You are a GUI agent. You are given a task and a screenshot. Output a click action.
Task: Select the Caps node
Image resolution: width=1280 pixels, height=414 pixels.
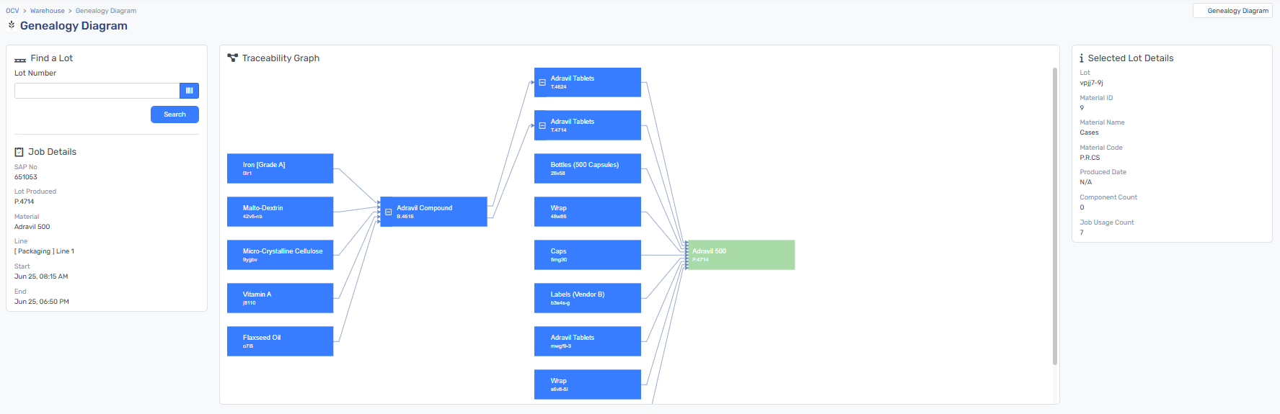(588, 255)
